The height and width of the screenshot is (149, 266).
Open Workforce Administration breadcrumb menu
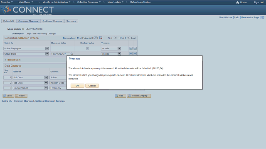pos(57,2)
